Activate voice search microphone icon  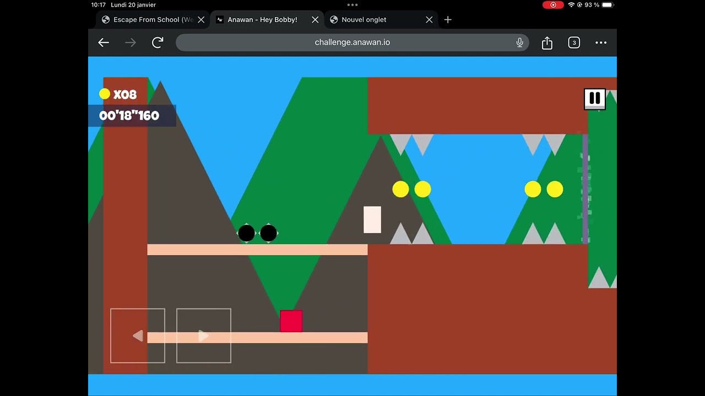[519, 42]
